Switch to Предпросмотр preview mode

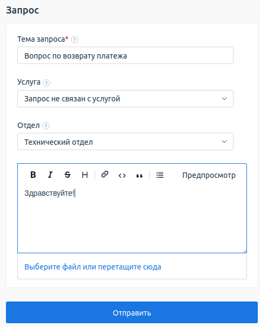coord(209,175)
